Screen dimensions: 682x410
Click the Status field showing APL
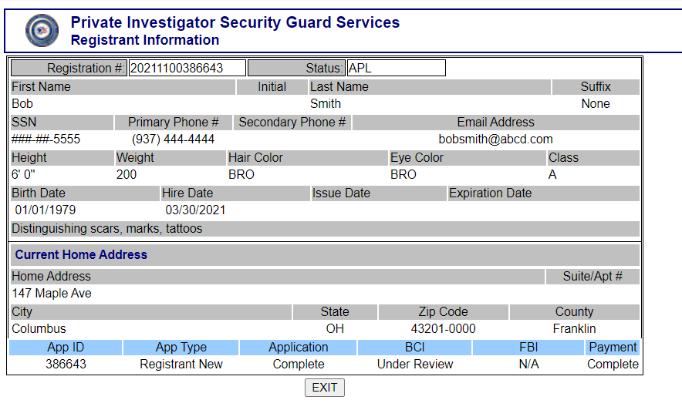396,69
